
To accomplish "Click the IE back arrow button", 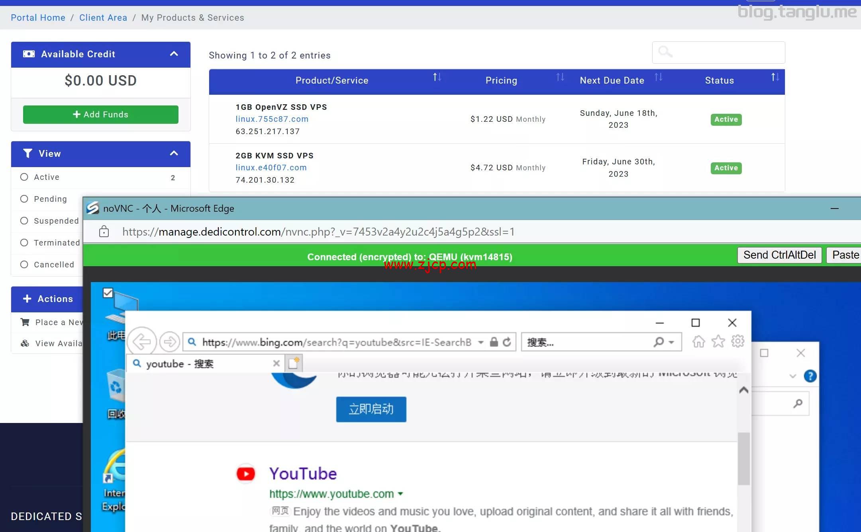I will tap(141, 341).
